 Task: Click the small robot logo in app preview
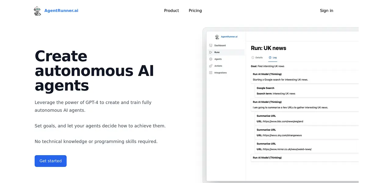pos(217,37)
